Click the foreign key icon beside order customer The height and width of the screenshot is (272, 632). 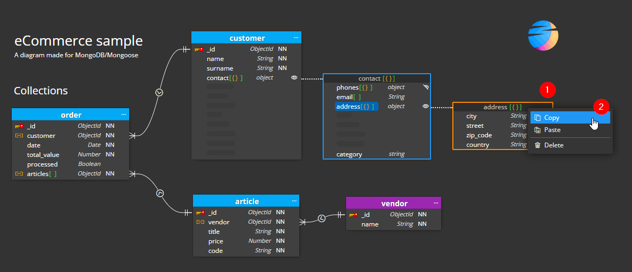coord(19,136)
